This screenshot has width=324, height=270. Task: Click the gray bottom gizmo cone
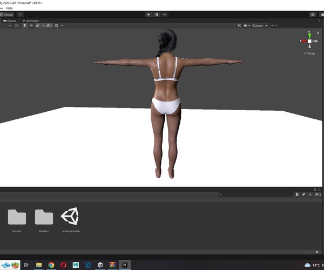click(x=309, y=46)
